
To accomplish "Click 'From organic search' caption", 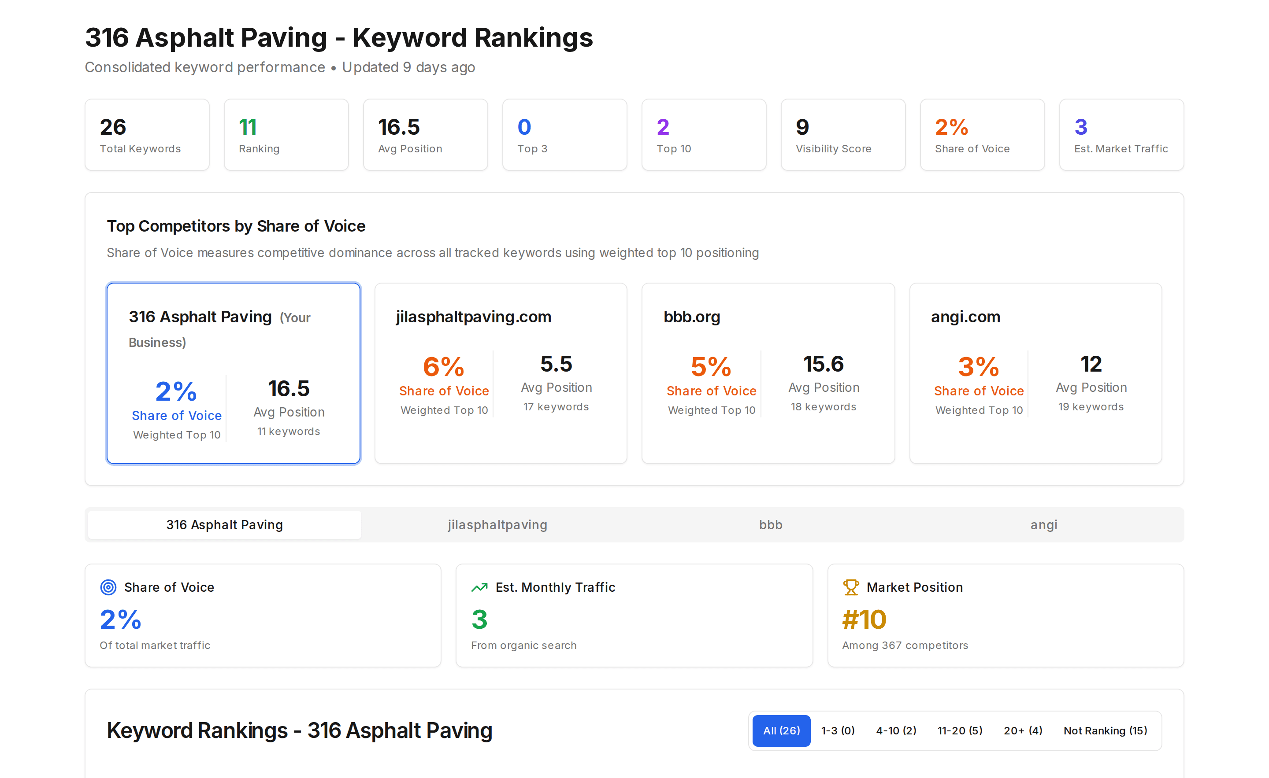I will click(524, 645).
